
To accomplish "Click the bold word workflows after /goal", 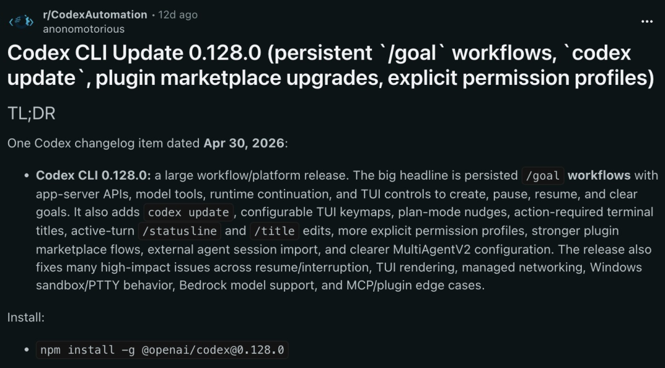I will coord(599,175).
